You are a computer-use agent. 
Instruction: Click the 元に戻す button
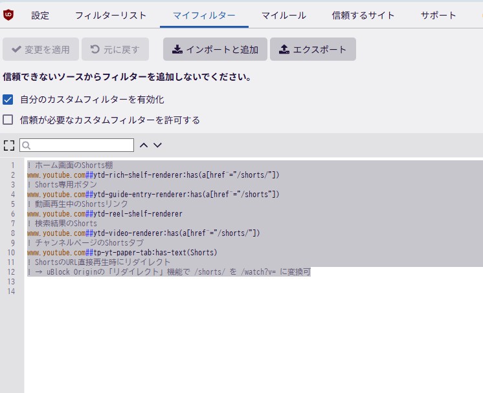click(x=115, y=49)
